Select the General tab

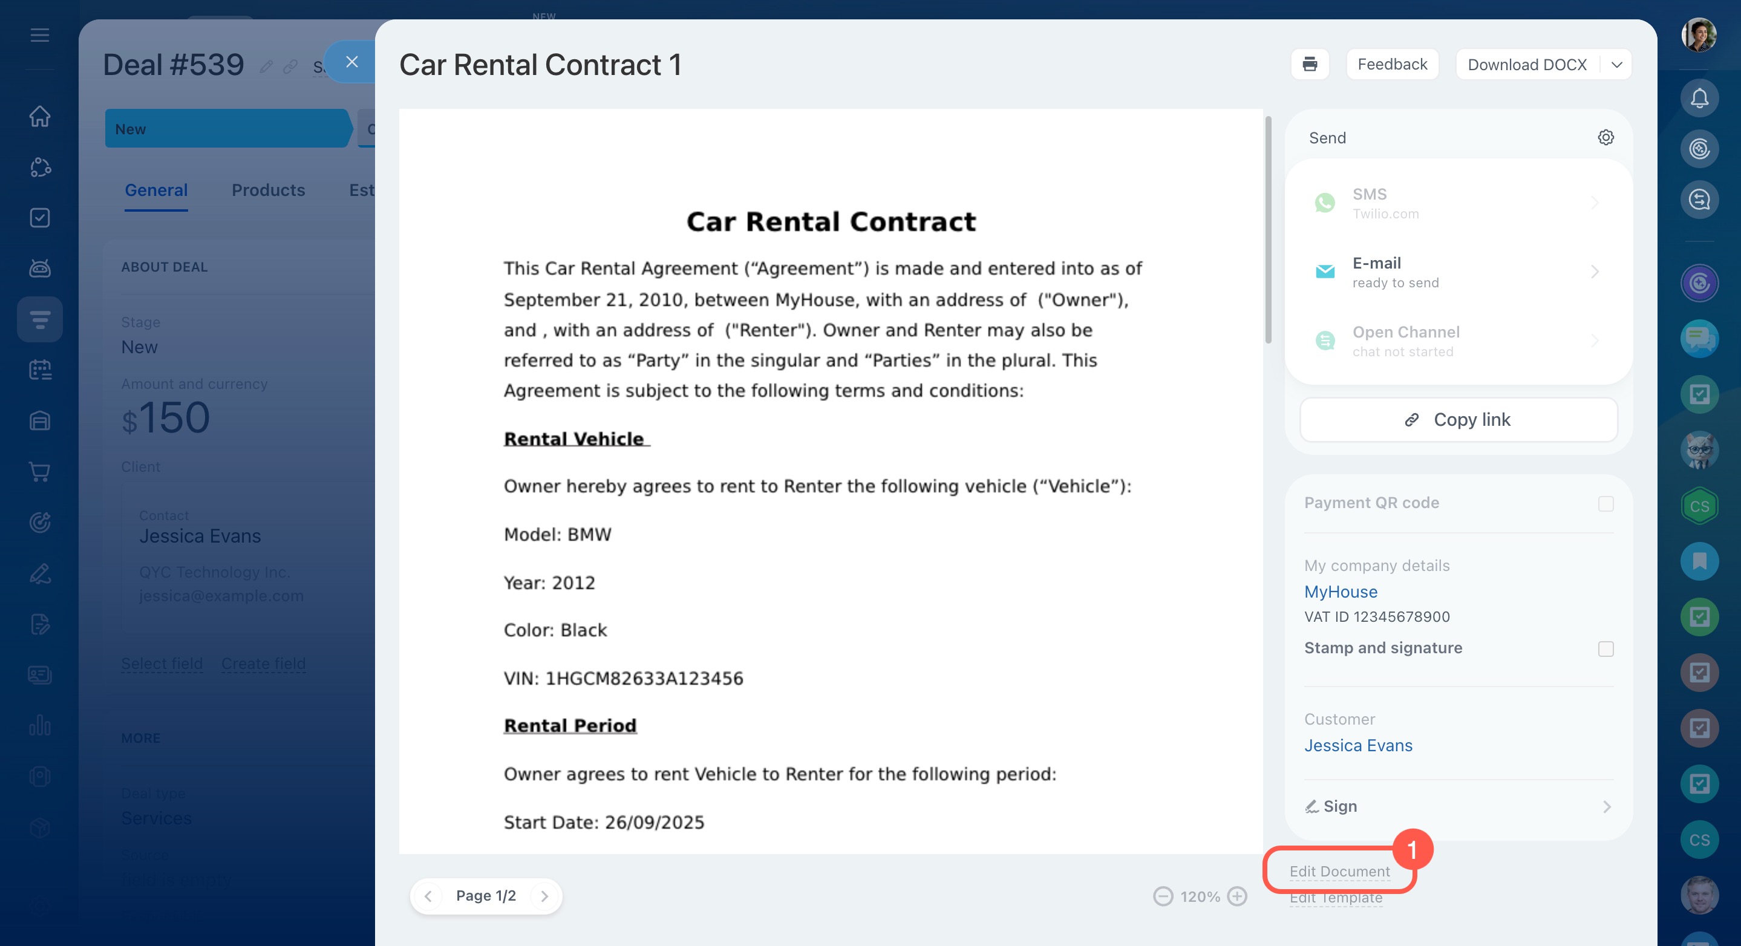coord(156,191)
